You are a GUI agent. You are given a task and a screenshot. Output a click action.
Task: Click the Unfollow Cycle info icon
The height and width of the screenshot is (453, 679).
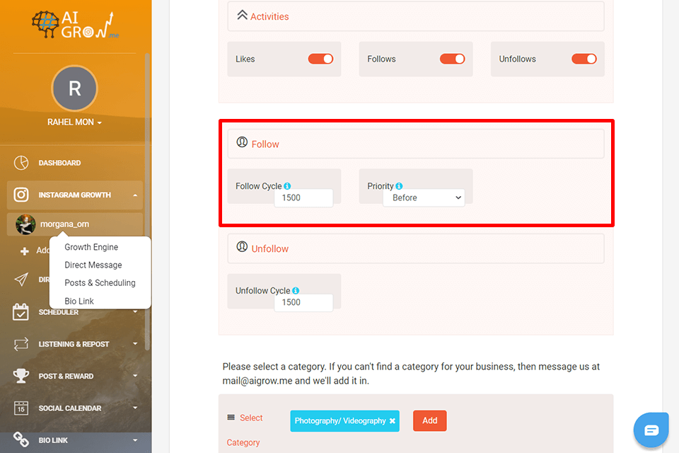(296, 290)
